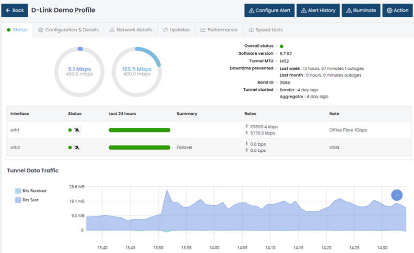Open the Network details tab
Image resolution: width=414 pixels, height=253 pixels.
tap(131, 30)
